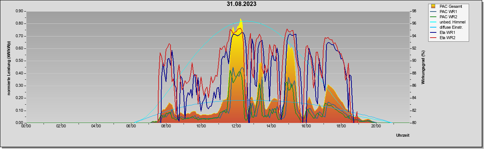Click the 12:00 time axis label
This screenshot has height=149, width=484.
[236, 126]
